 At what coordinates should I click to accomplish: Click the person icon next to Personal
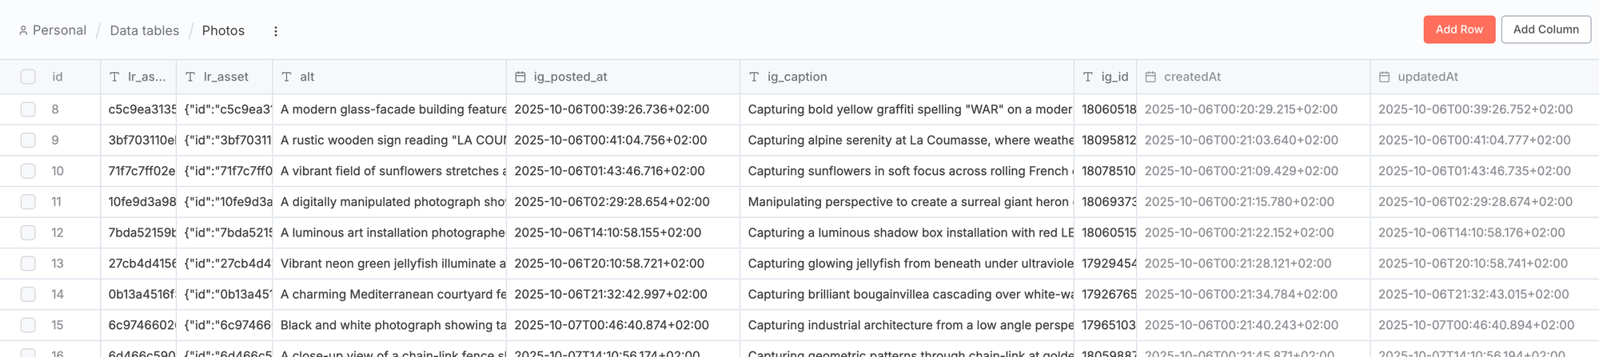(x=23, y=30)
